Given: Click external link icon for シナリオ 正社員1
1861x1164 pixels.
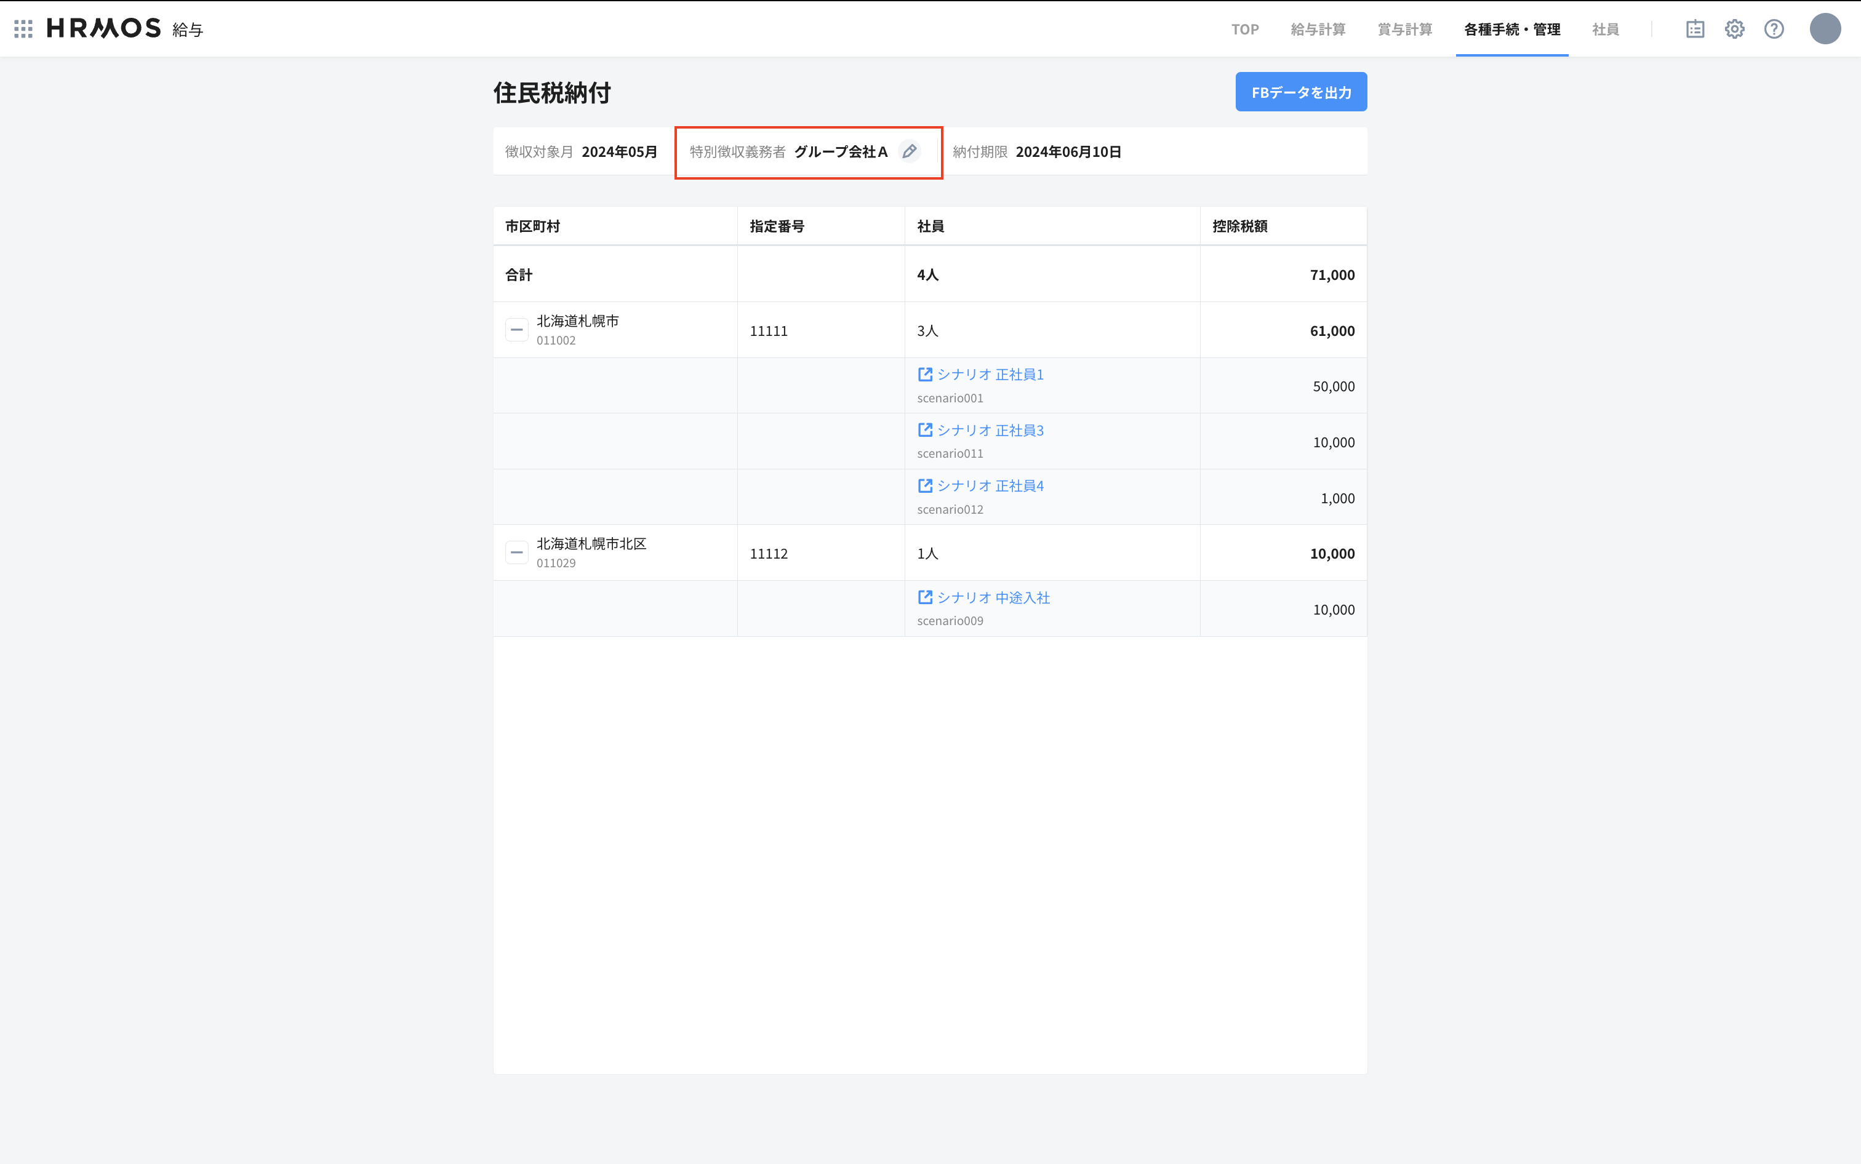Looking at the screenshot, I should click(925, 374).
